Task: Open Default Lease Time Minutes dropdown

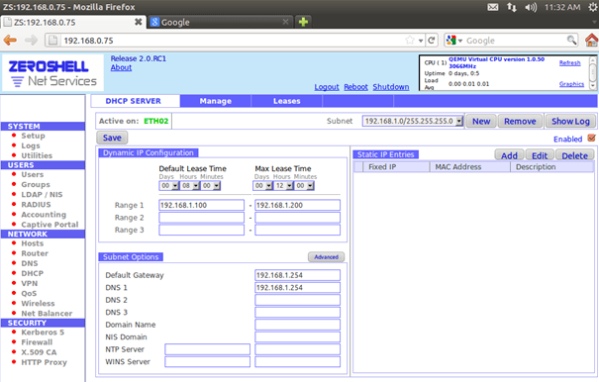Action: (x=211, y=186)
